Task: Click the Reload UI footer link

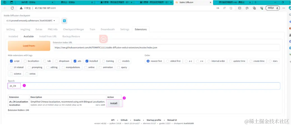Action: pos(172,120)
